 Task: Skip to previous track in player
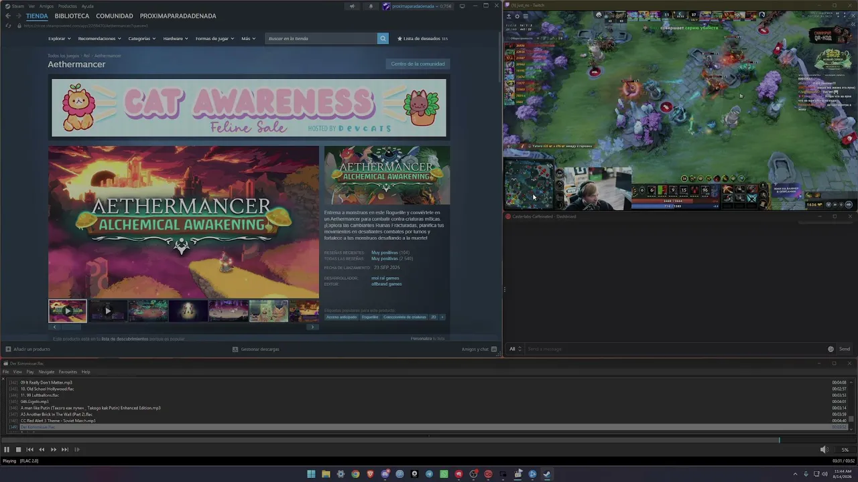(29, 450)
